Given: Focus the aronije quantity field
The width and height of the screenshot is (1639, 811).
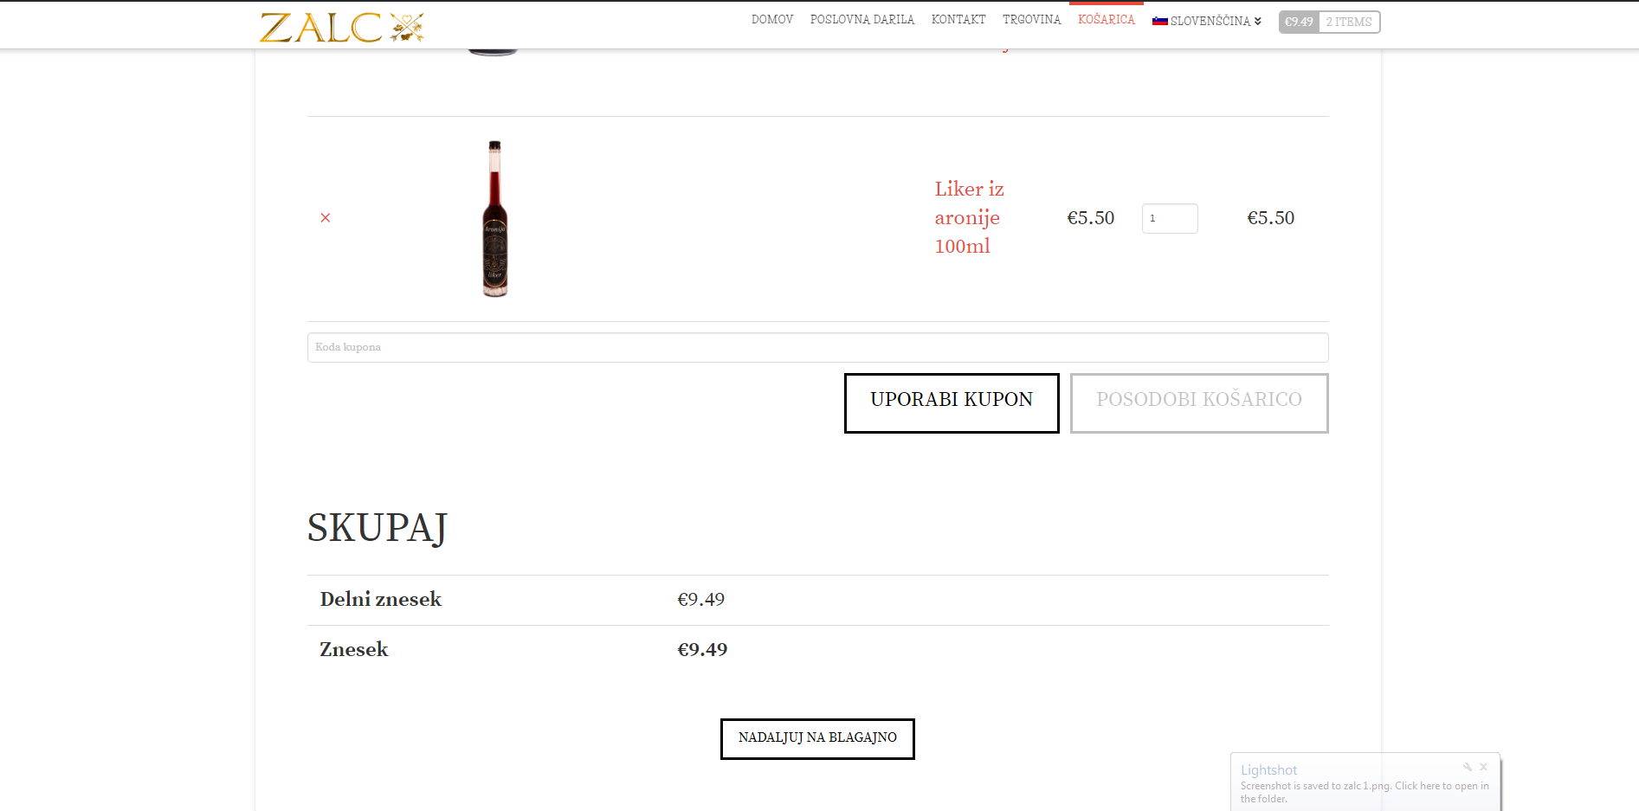Looking at the screenshot, I should click(1169, 218).
